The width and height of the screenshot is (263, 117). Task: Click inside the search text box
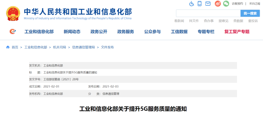tap(208, 13)
